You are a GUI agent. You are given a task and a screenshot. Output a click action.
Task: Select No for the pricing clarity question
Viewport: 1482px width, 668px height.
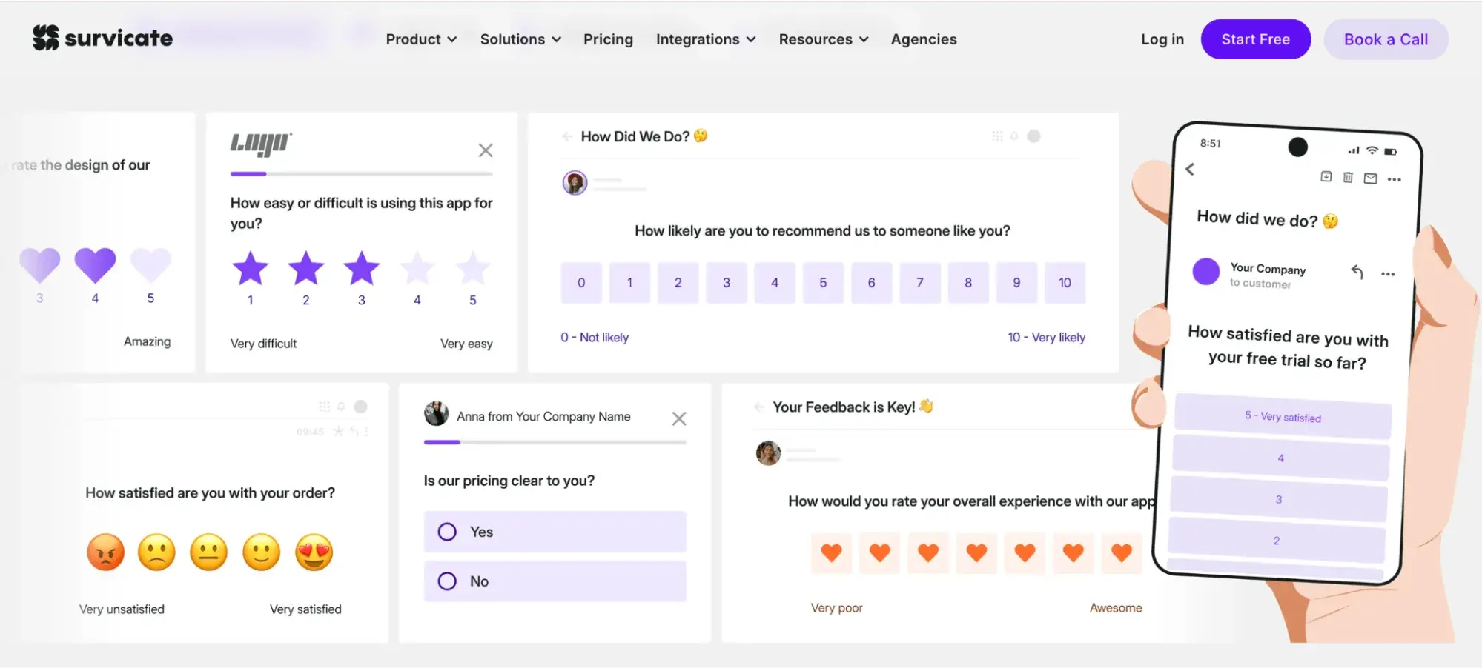[554, 581]
